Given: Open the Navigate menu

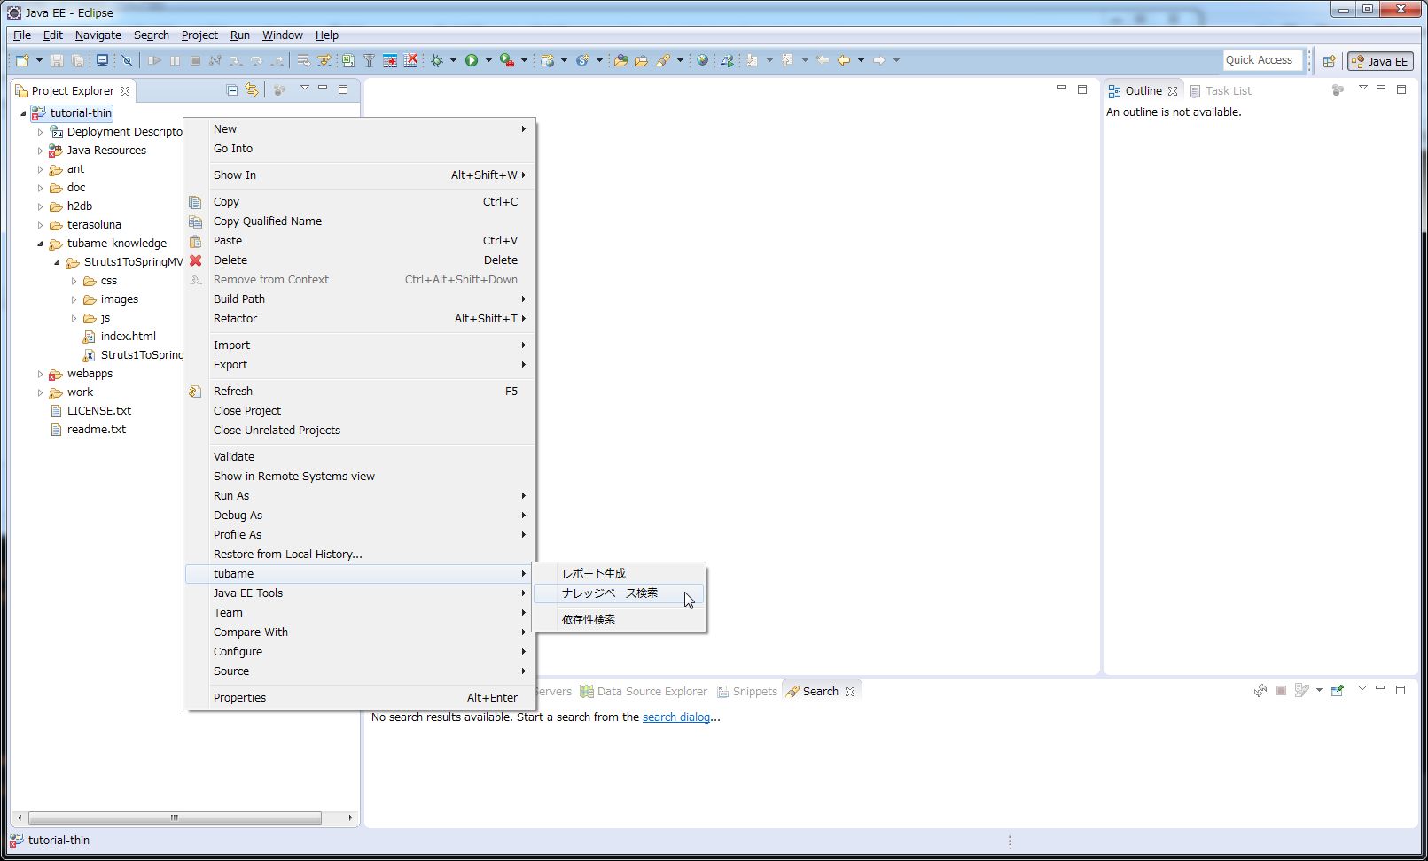Looking at the screenshot, I should pos(98,35).
